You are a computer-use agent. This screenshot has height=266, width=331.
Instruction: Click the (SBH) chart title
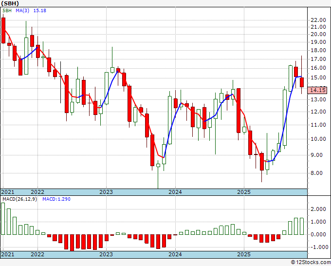point(10,3)
